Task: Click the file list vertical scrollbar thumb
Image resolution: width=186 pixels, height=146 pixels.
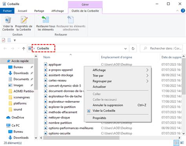Action: [x=184, y=76]
